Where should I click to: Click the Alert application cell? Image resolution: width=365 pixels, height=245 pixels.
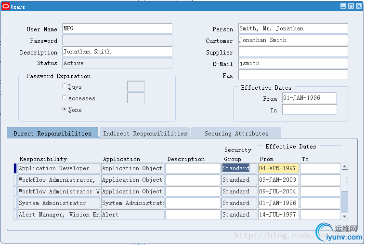pos(133,215)
